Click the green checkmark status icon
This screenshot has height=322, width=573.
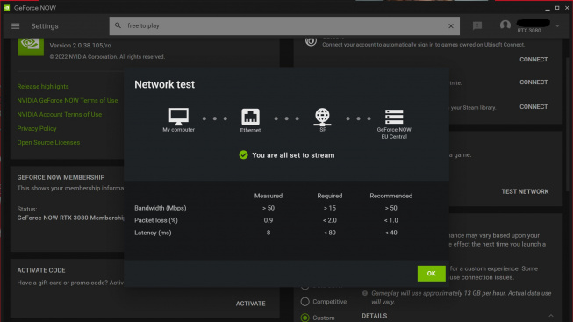point(243,155)
